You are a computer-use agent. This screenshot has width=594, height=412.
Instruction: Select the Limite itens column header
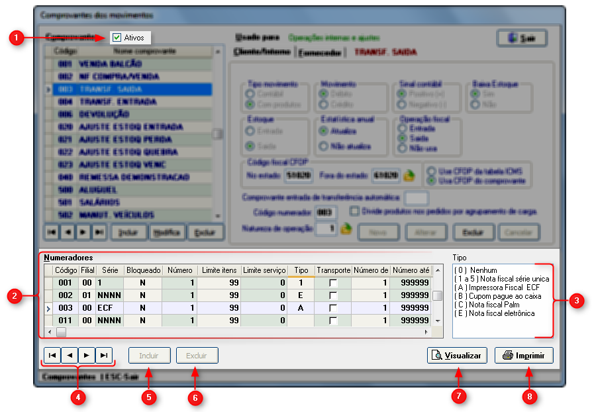tap(219, 270)
